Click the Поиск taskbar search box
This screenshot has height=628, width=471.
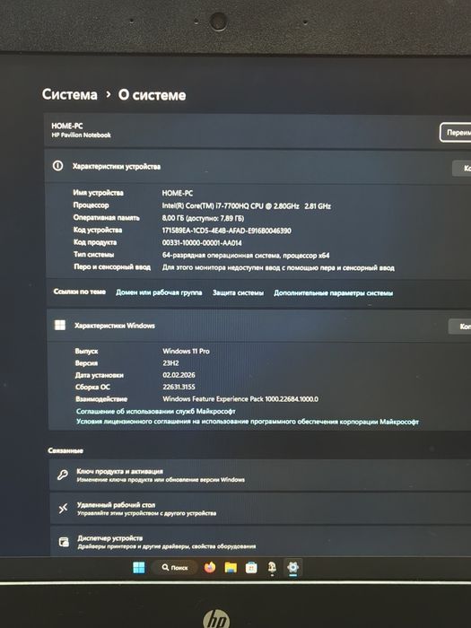175,568
